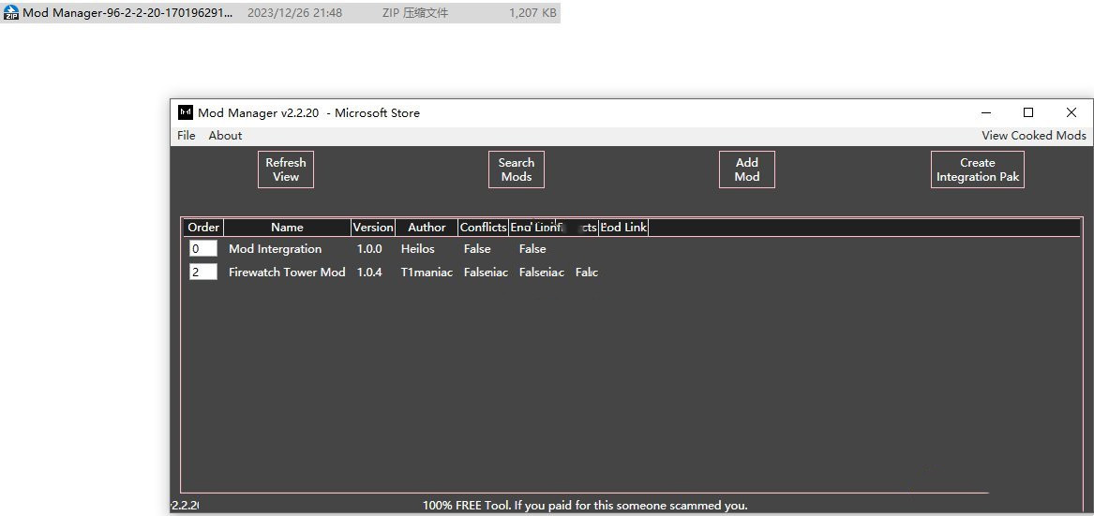The height and width of the screenshot is (516, 1094).
Task: Sort by the Order column header
Action: (203, 228)
